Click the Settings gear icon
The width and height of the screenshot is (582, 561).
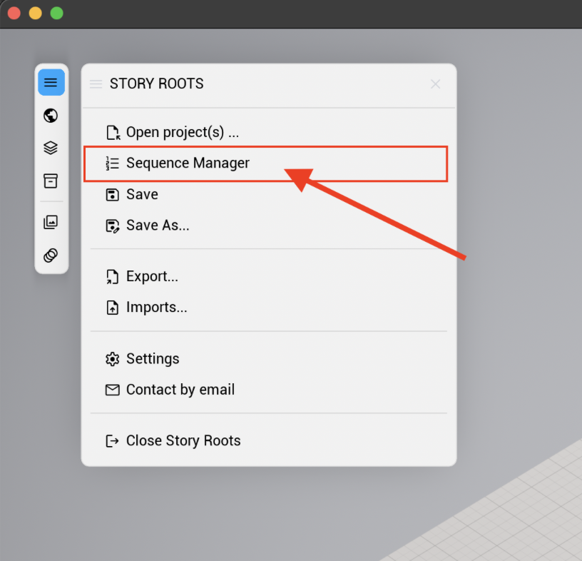click(113, 359)
